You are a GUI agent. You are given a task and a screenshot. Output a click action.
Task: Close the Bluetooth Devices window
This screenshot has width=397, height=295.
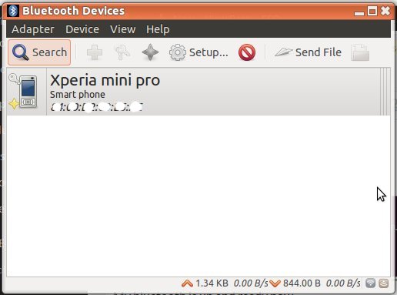click(385, 11)
